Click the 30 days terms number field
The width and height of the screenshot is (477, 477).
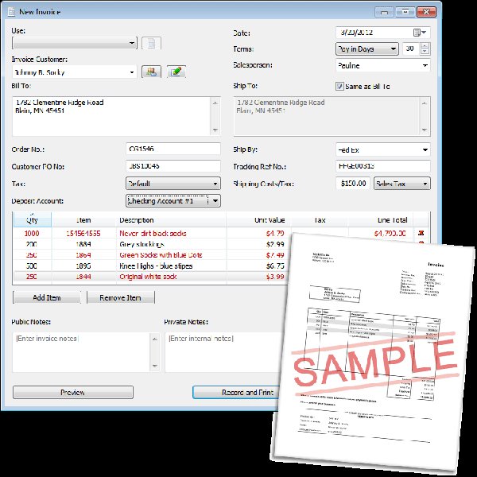click(x=411, y=49)
